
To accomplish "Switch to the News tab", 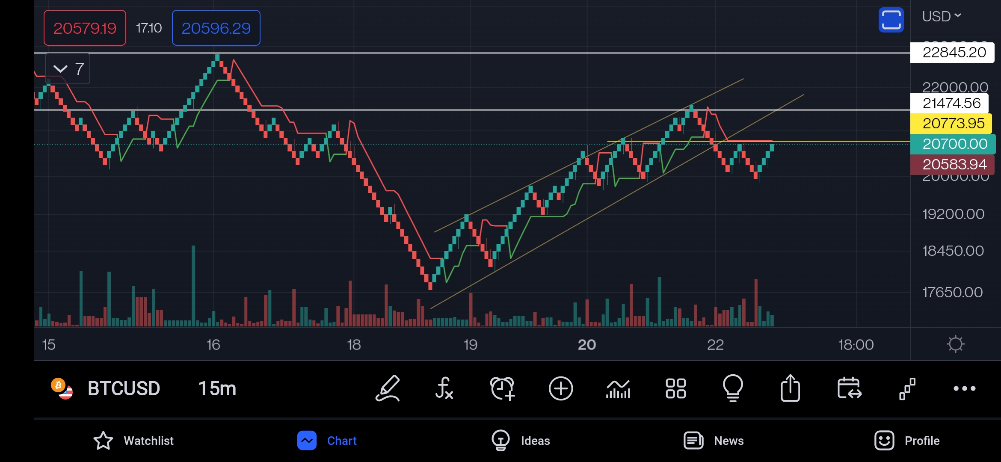I will click(714, 441).
